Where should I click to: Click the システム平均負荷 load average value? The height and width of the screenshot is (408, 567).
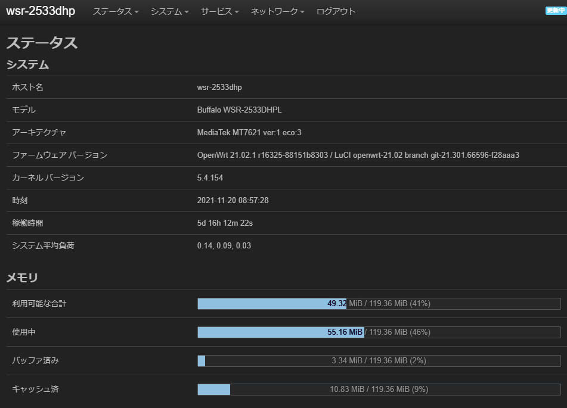click(x=224, y=246)
